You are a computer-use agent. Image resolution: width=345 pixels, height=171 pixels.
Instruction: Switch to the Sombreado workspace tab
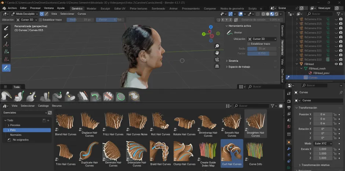(x=158, y=8)
